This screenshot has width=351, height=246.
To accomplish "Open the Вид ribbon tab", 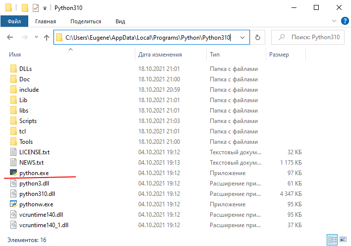I will click(120, 21).
